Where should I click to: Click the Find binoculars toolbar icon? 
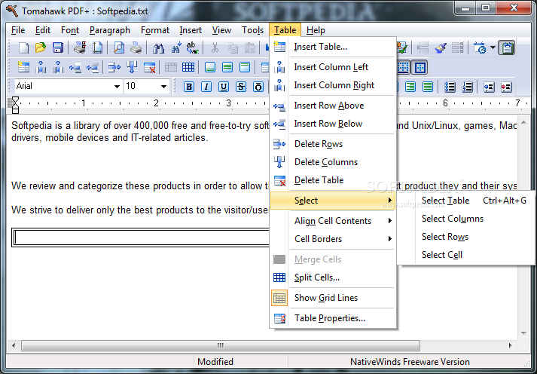point(158,48)
